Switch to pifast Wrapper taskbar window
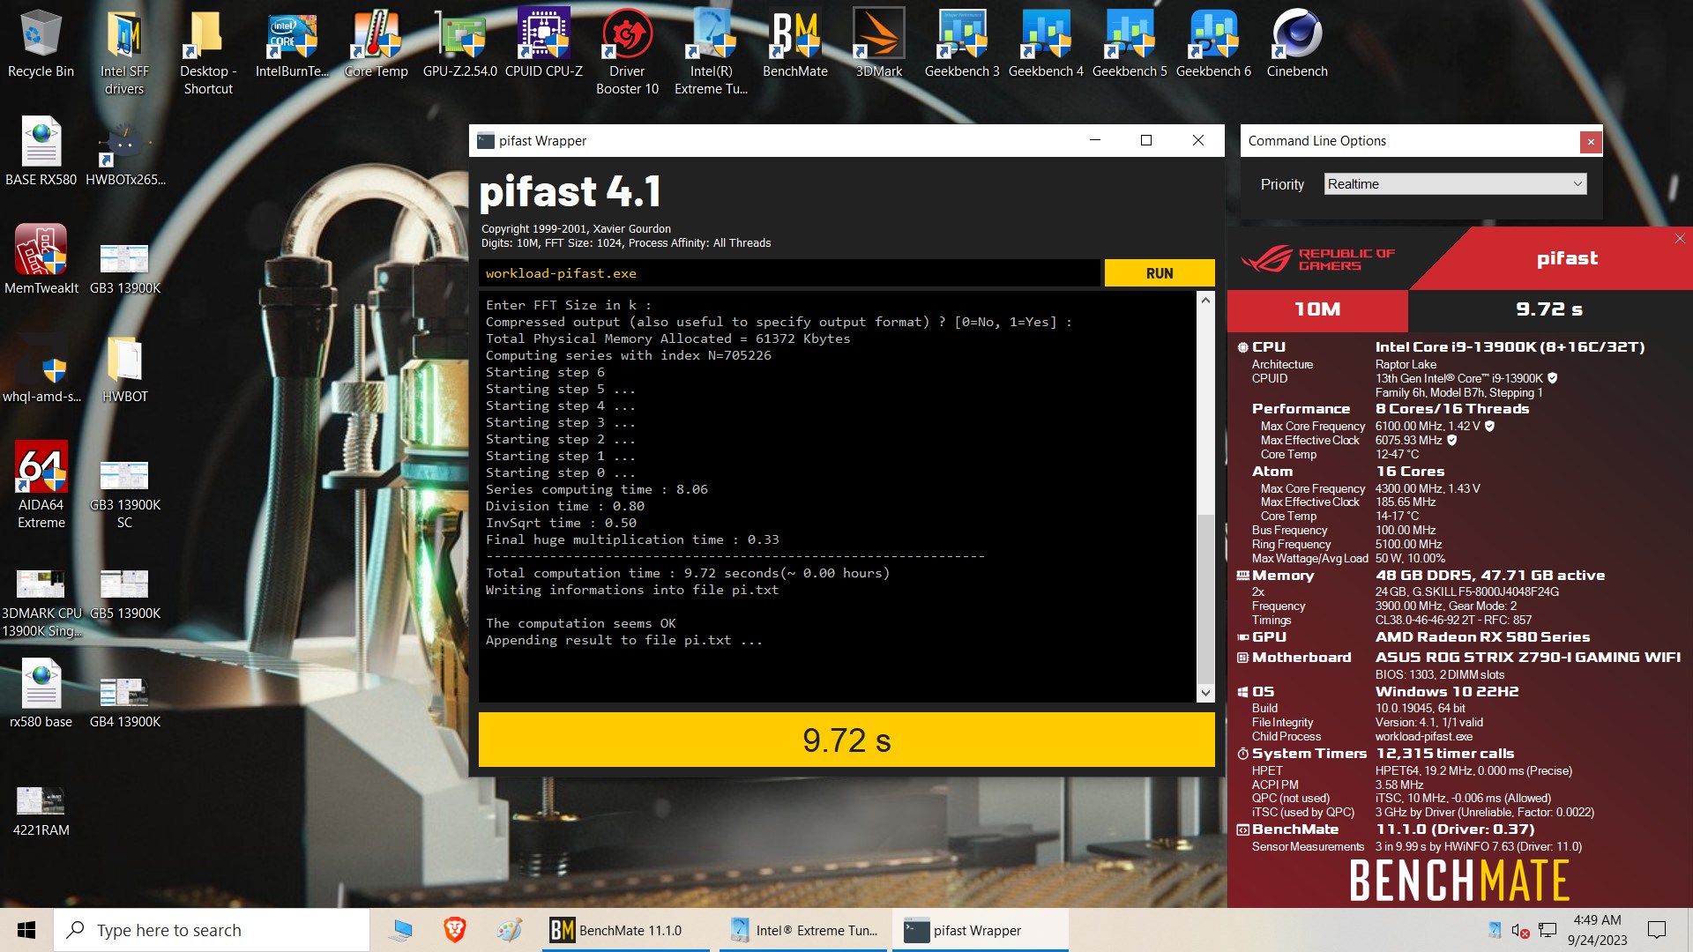 click(981, 930)
